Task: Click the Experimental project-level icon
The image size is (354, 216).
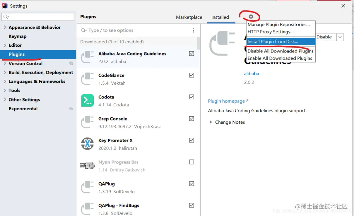Action: (71, 109)
